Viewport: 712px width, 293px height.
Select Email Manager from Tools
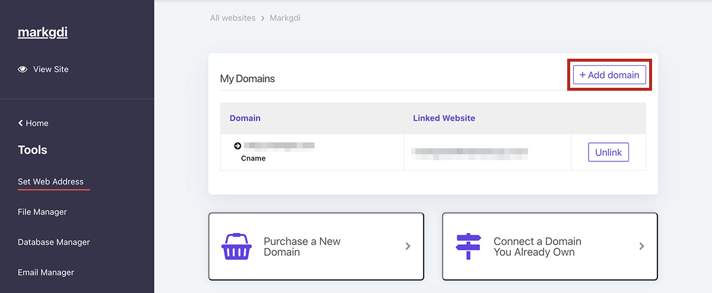pos(46,272)
